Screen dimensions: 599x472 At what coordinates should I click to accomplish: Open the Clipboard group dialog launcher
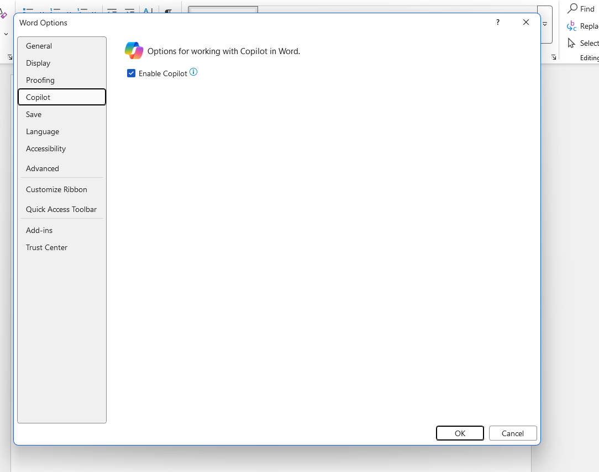[10, 57]
